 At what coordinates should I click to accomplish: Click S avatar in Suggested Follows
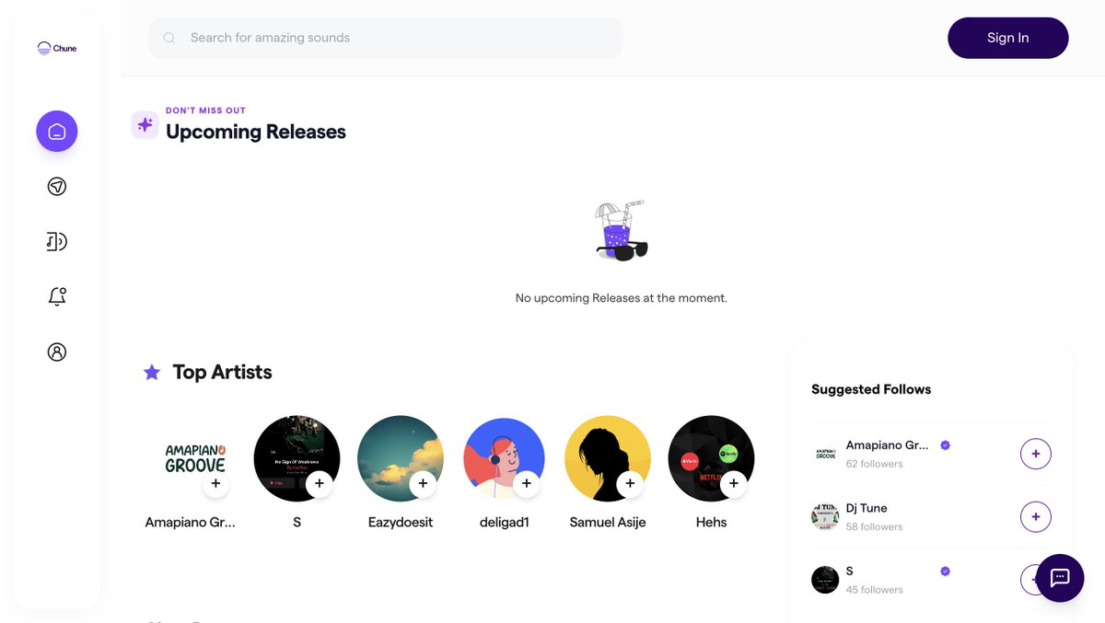[825, 580]
